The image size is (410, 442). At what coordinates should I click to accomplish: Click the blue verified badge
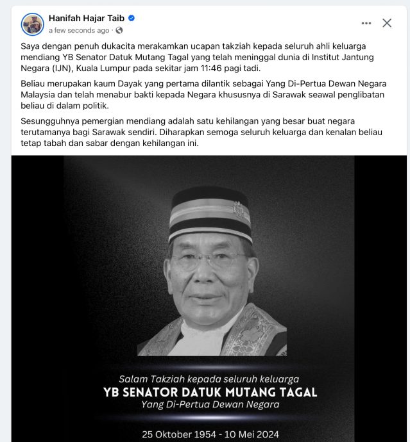[132, 19]
